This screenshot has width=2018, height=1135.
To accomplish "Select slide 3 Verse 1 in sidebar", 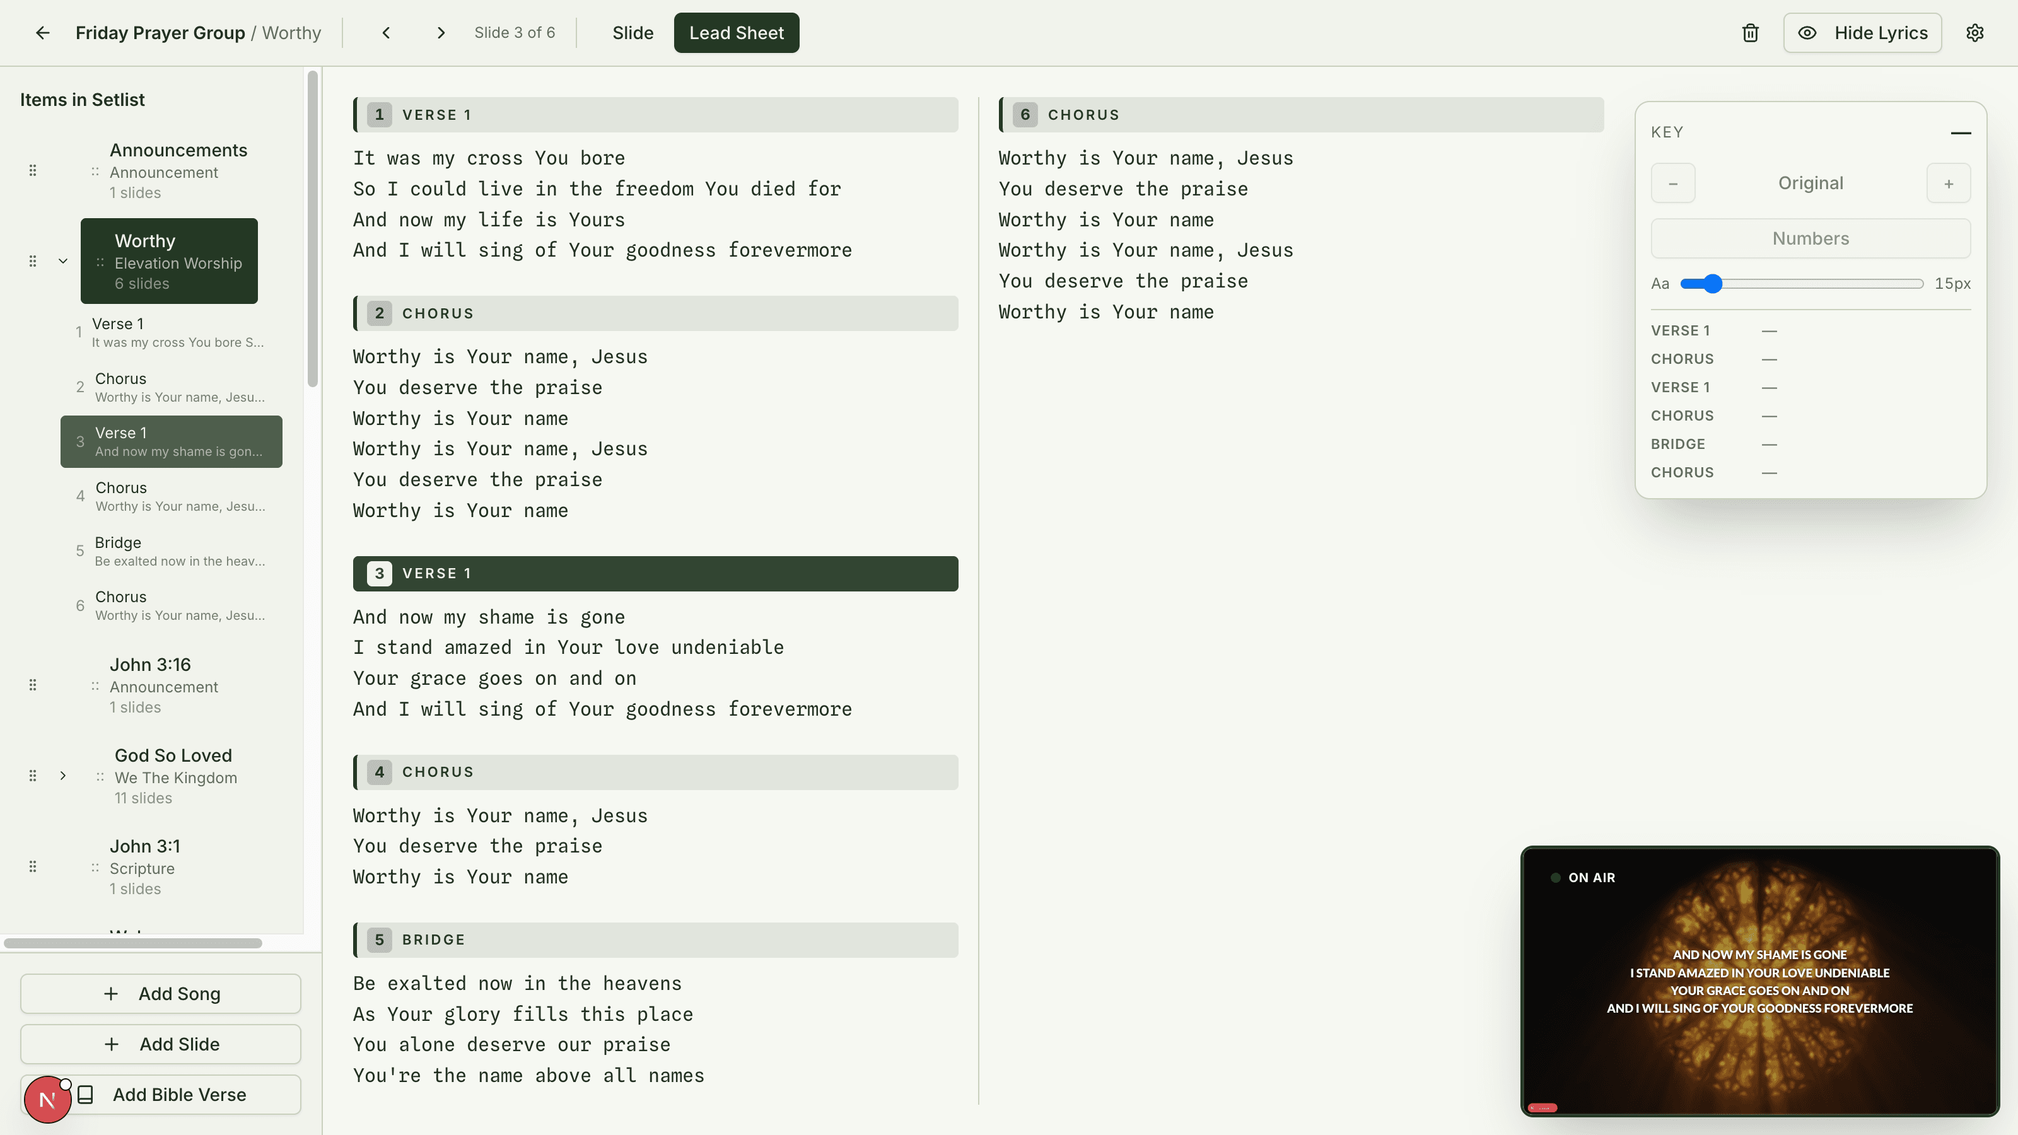I will (x=171, y=442).
